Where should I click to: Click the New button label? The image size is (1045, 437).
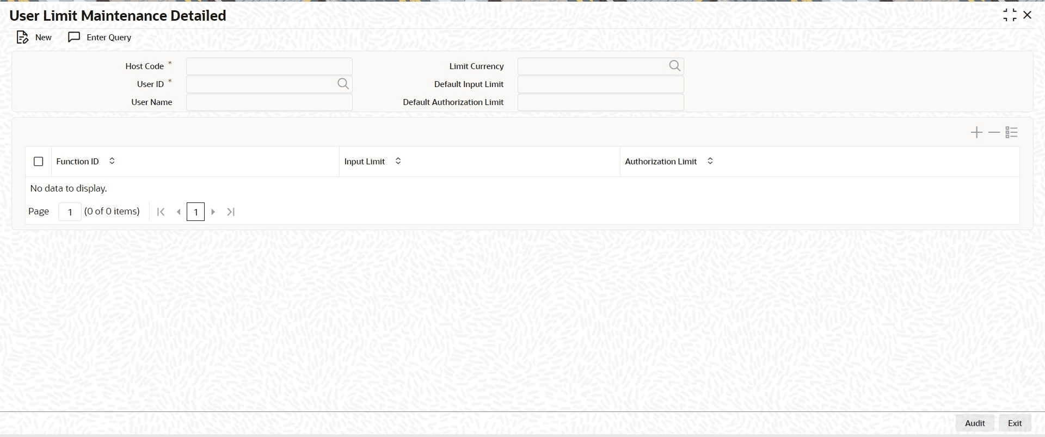coord(44,38)
